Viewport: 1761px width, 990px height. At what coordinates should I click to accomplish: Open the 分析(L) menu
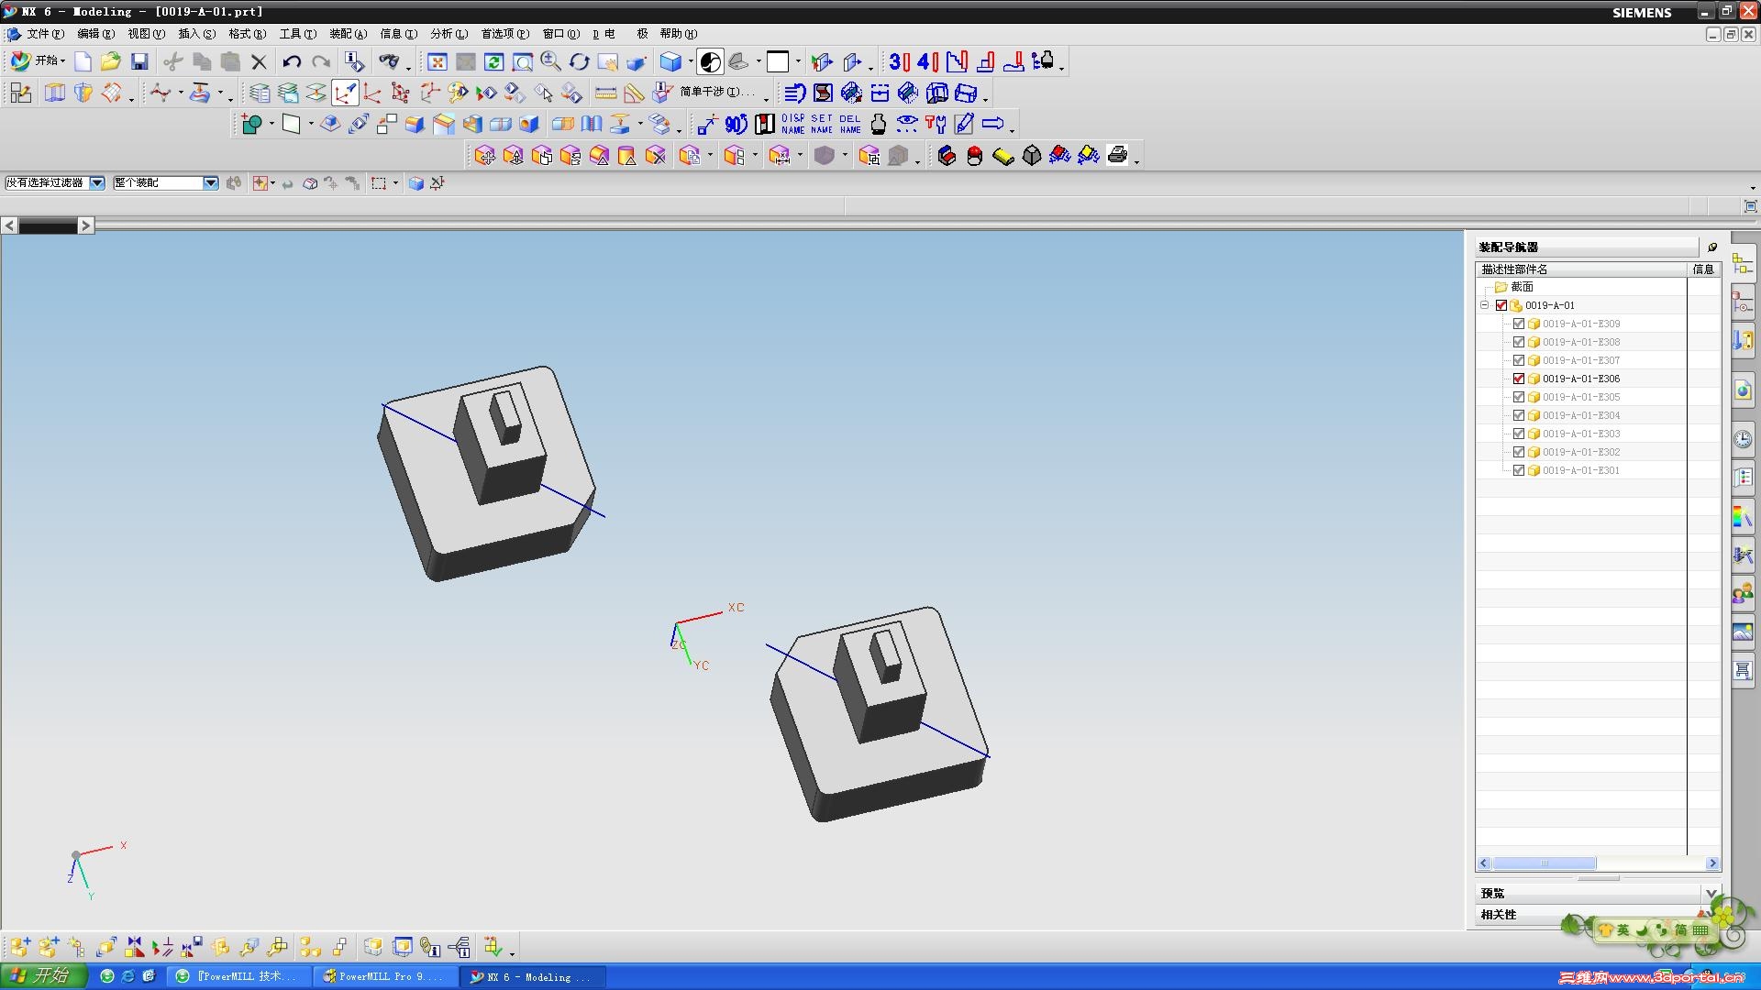[449, 34]
